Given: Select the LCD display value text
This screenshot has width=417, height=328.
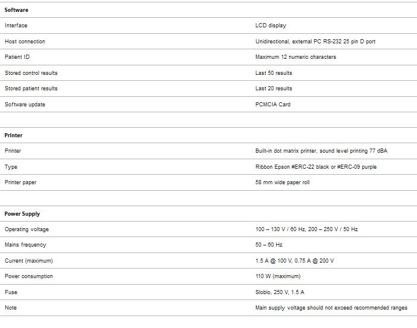Looking at the screenshot, I should (x=271, y=26).
